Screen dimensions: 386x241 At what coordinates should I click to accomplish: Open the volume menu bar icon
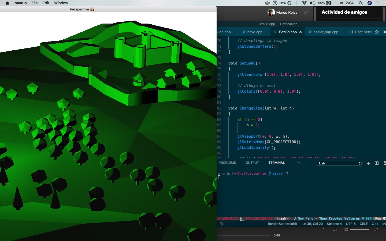(313, 3)
